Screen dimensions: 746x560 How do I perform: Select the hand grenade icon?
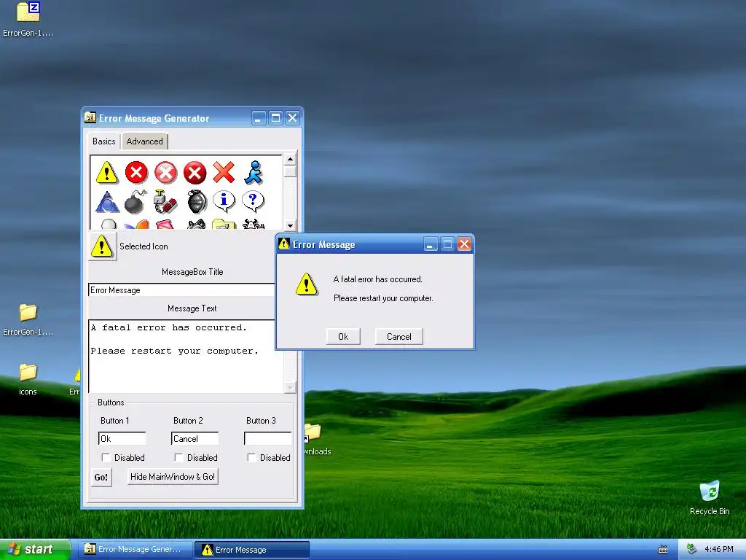point(197,201)
